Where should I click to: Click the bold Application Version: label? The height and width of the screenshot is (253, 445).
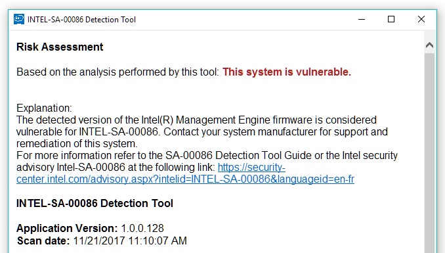(67, 228)
